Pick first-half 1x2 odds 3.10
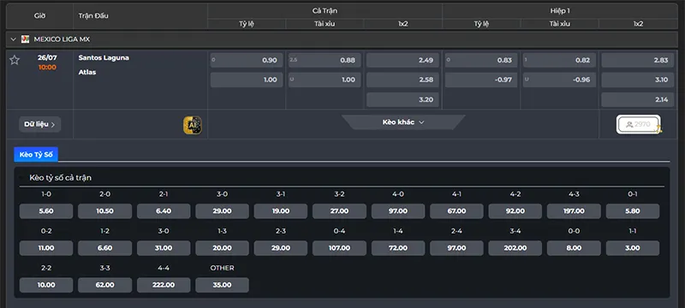The image size is (685, 308). coord(638,80)
